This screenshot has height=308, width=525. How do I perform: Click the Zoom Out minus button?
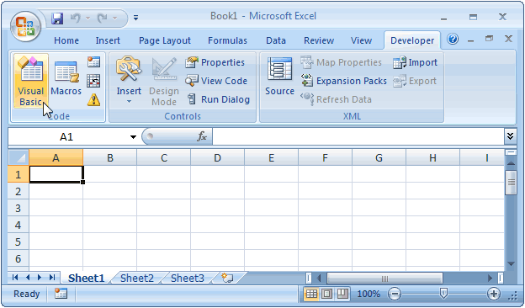(395, 294)
